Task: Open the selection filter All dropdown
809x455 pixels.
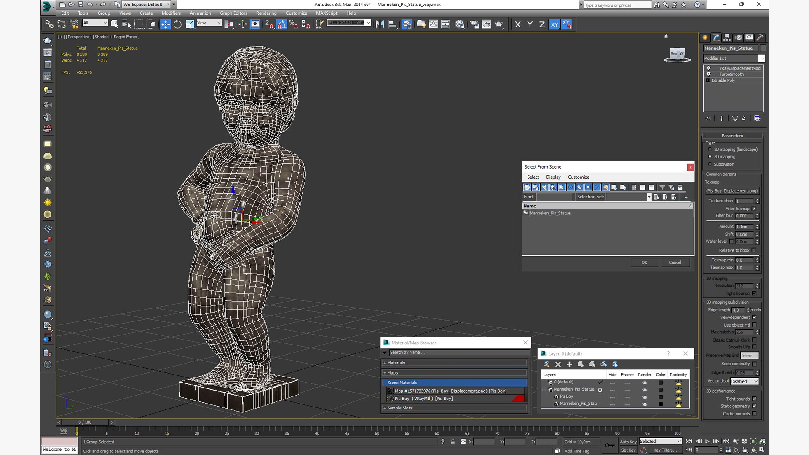Action: pyautogui.click(x=95, y=23)
